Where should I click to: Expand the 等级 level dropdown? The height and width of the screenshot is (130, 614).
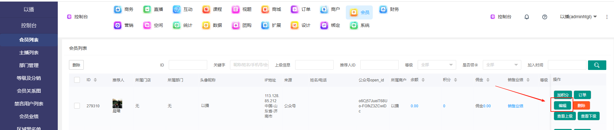437,65
